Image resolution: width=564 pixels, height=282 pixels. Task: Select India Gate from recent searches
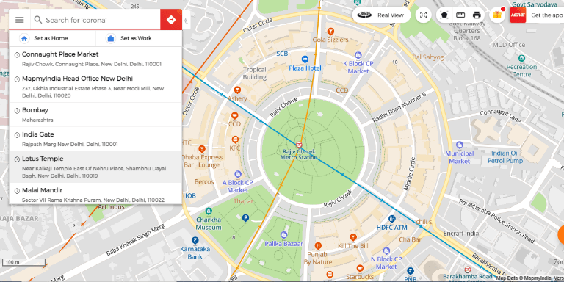[x=95, y=139]
